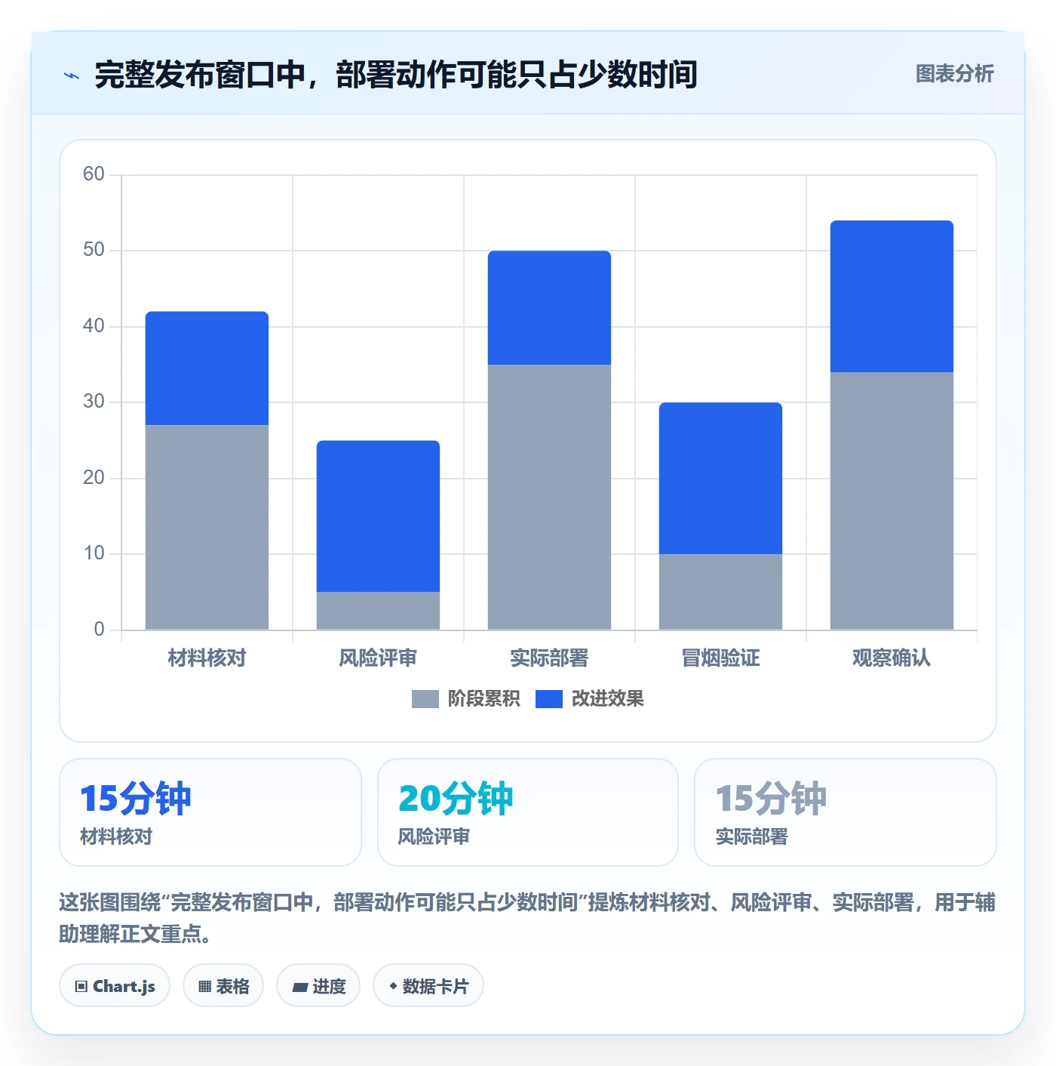Click the 实际部署 x-axis label

pos(549,658)
